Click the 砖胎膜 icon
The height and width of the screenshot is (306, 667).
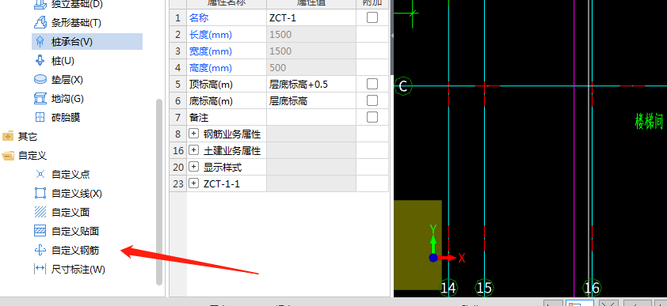click(40, 117)
